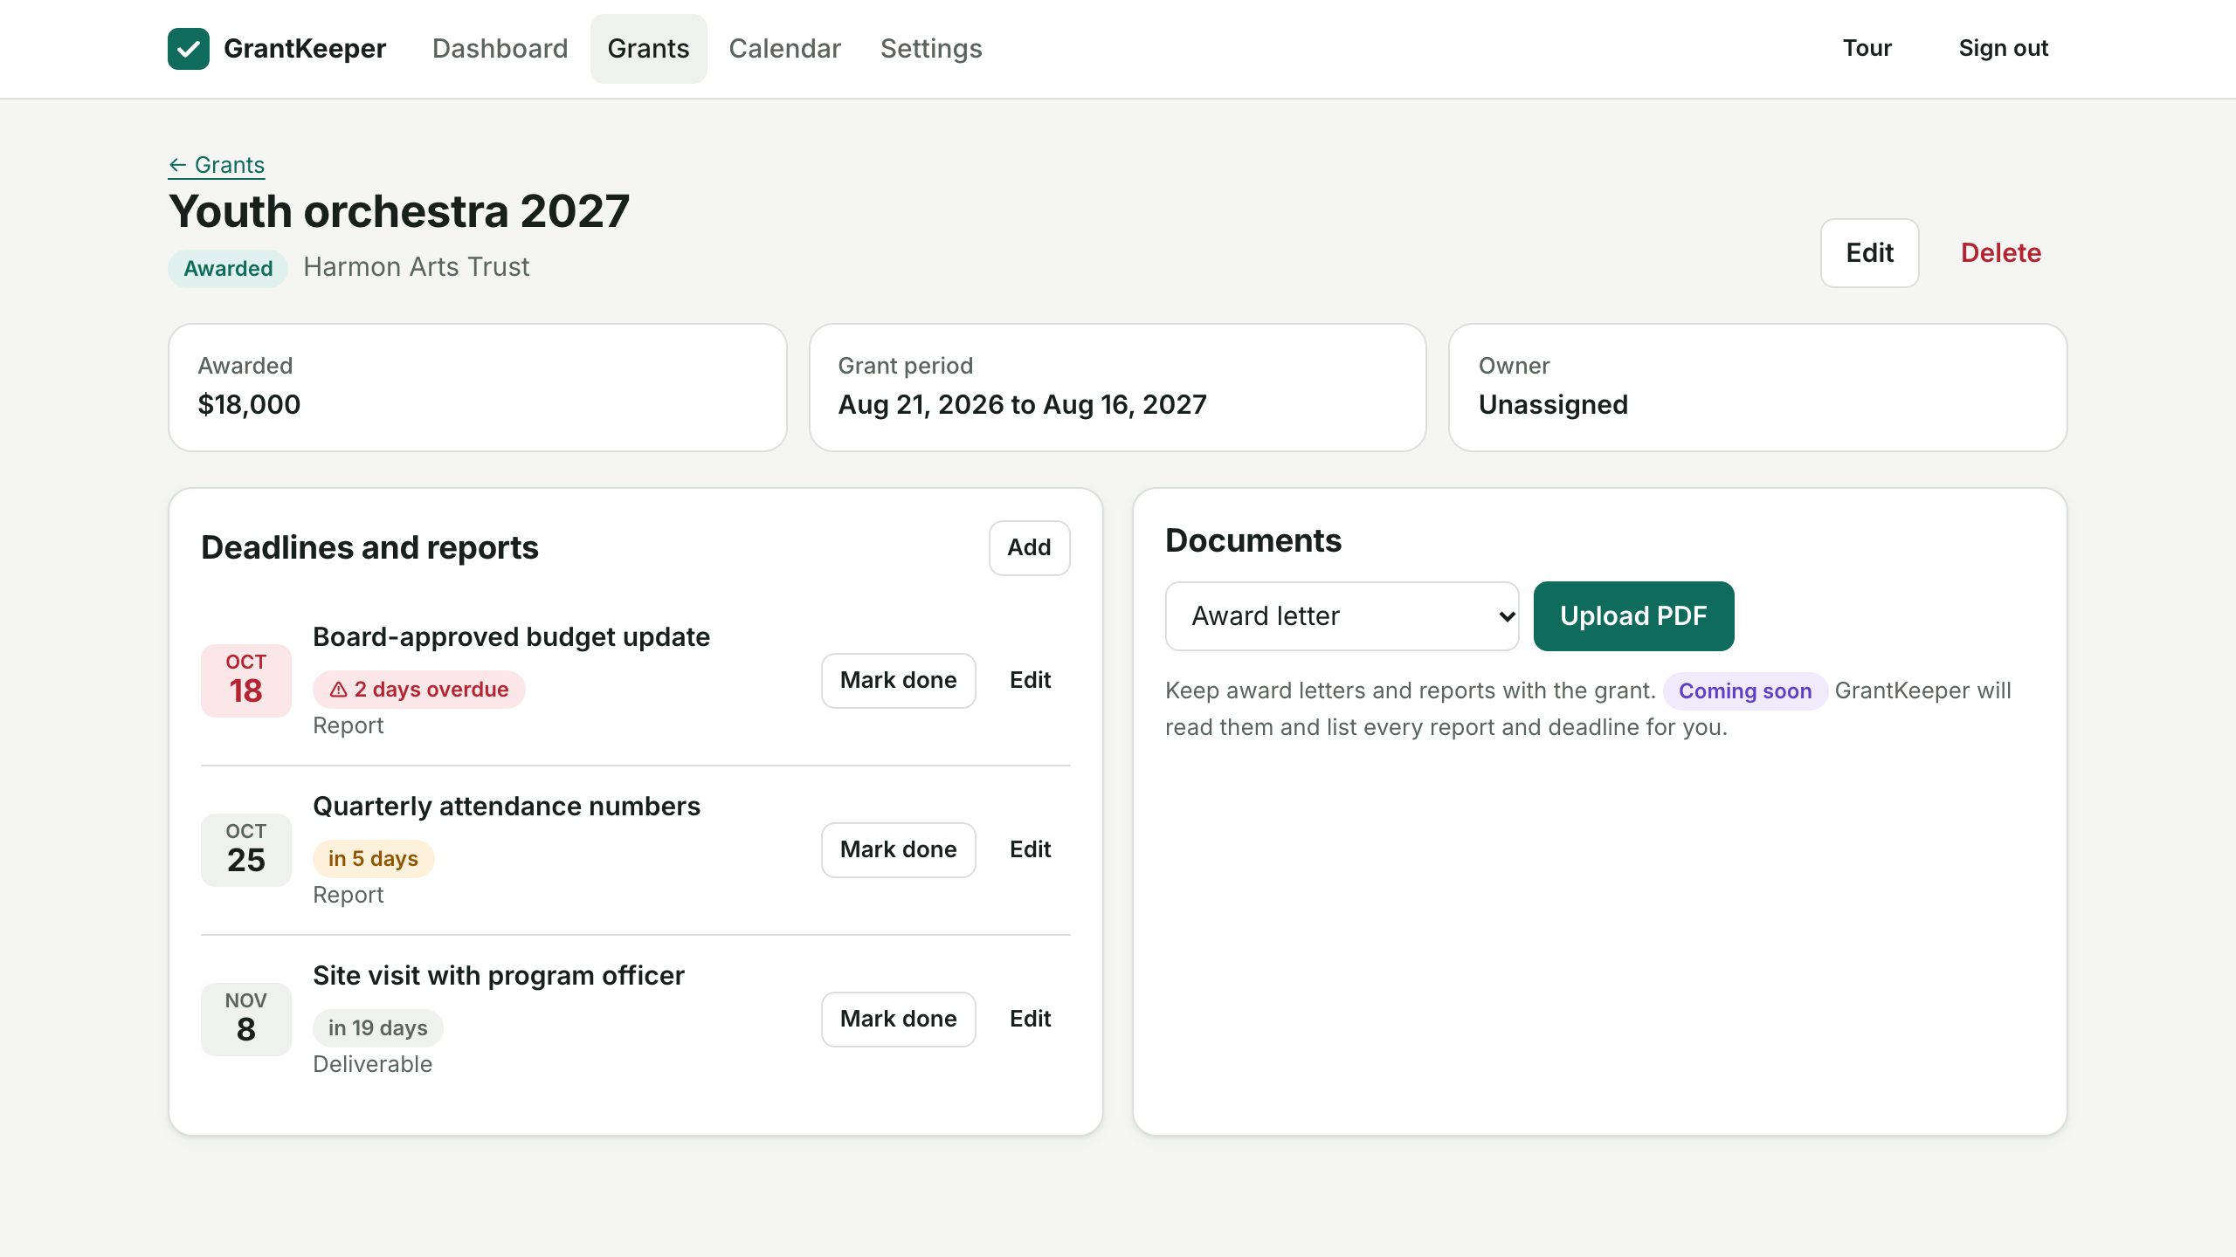This screenshot has height=1257, width=2236.
Task: Click the Nov 8 date tile
Action: coord(246,1020)
